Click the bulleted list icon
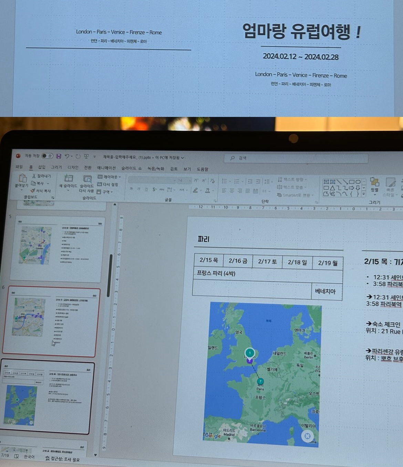 (224, 181)
